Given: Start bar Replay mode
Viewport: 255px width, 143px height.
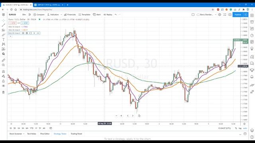Looking at the screenshot, I should click(108, 15).
